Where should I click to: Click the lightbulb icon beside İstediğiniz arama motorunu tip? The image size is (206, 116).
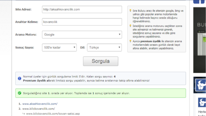(x=130, y=26)
